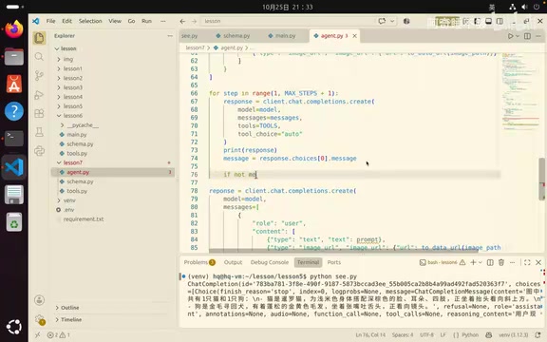This screenshot has height=342, width=547.
Task: Open the Selection menu
Action: (x=90, y=21)
